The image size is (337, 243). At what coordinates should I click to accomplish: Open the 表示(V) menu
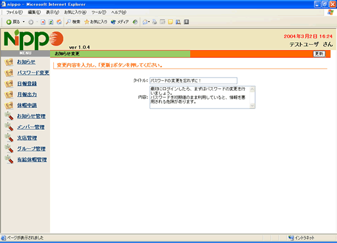pos(53,13)
